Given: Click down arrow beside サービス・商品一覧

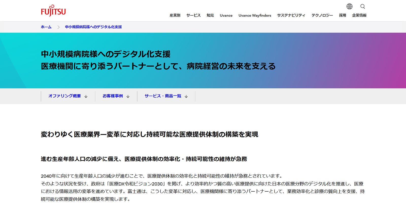Looking at the screenshot, I should [x=186, y=97].
